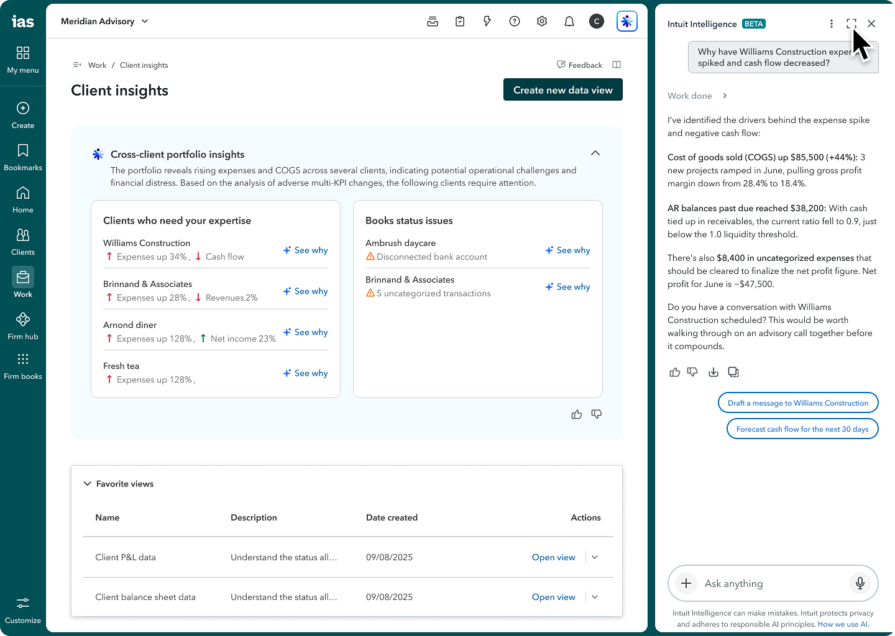
Task: Click the Client P&L data row name
Action: (126, 557)
